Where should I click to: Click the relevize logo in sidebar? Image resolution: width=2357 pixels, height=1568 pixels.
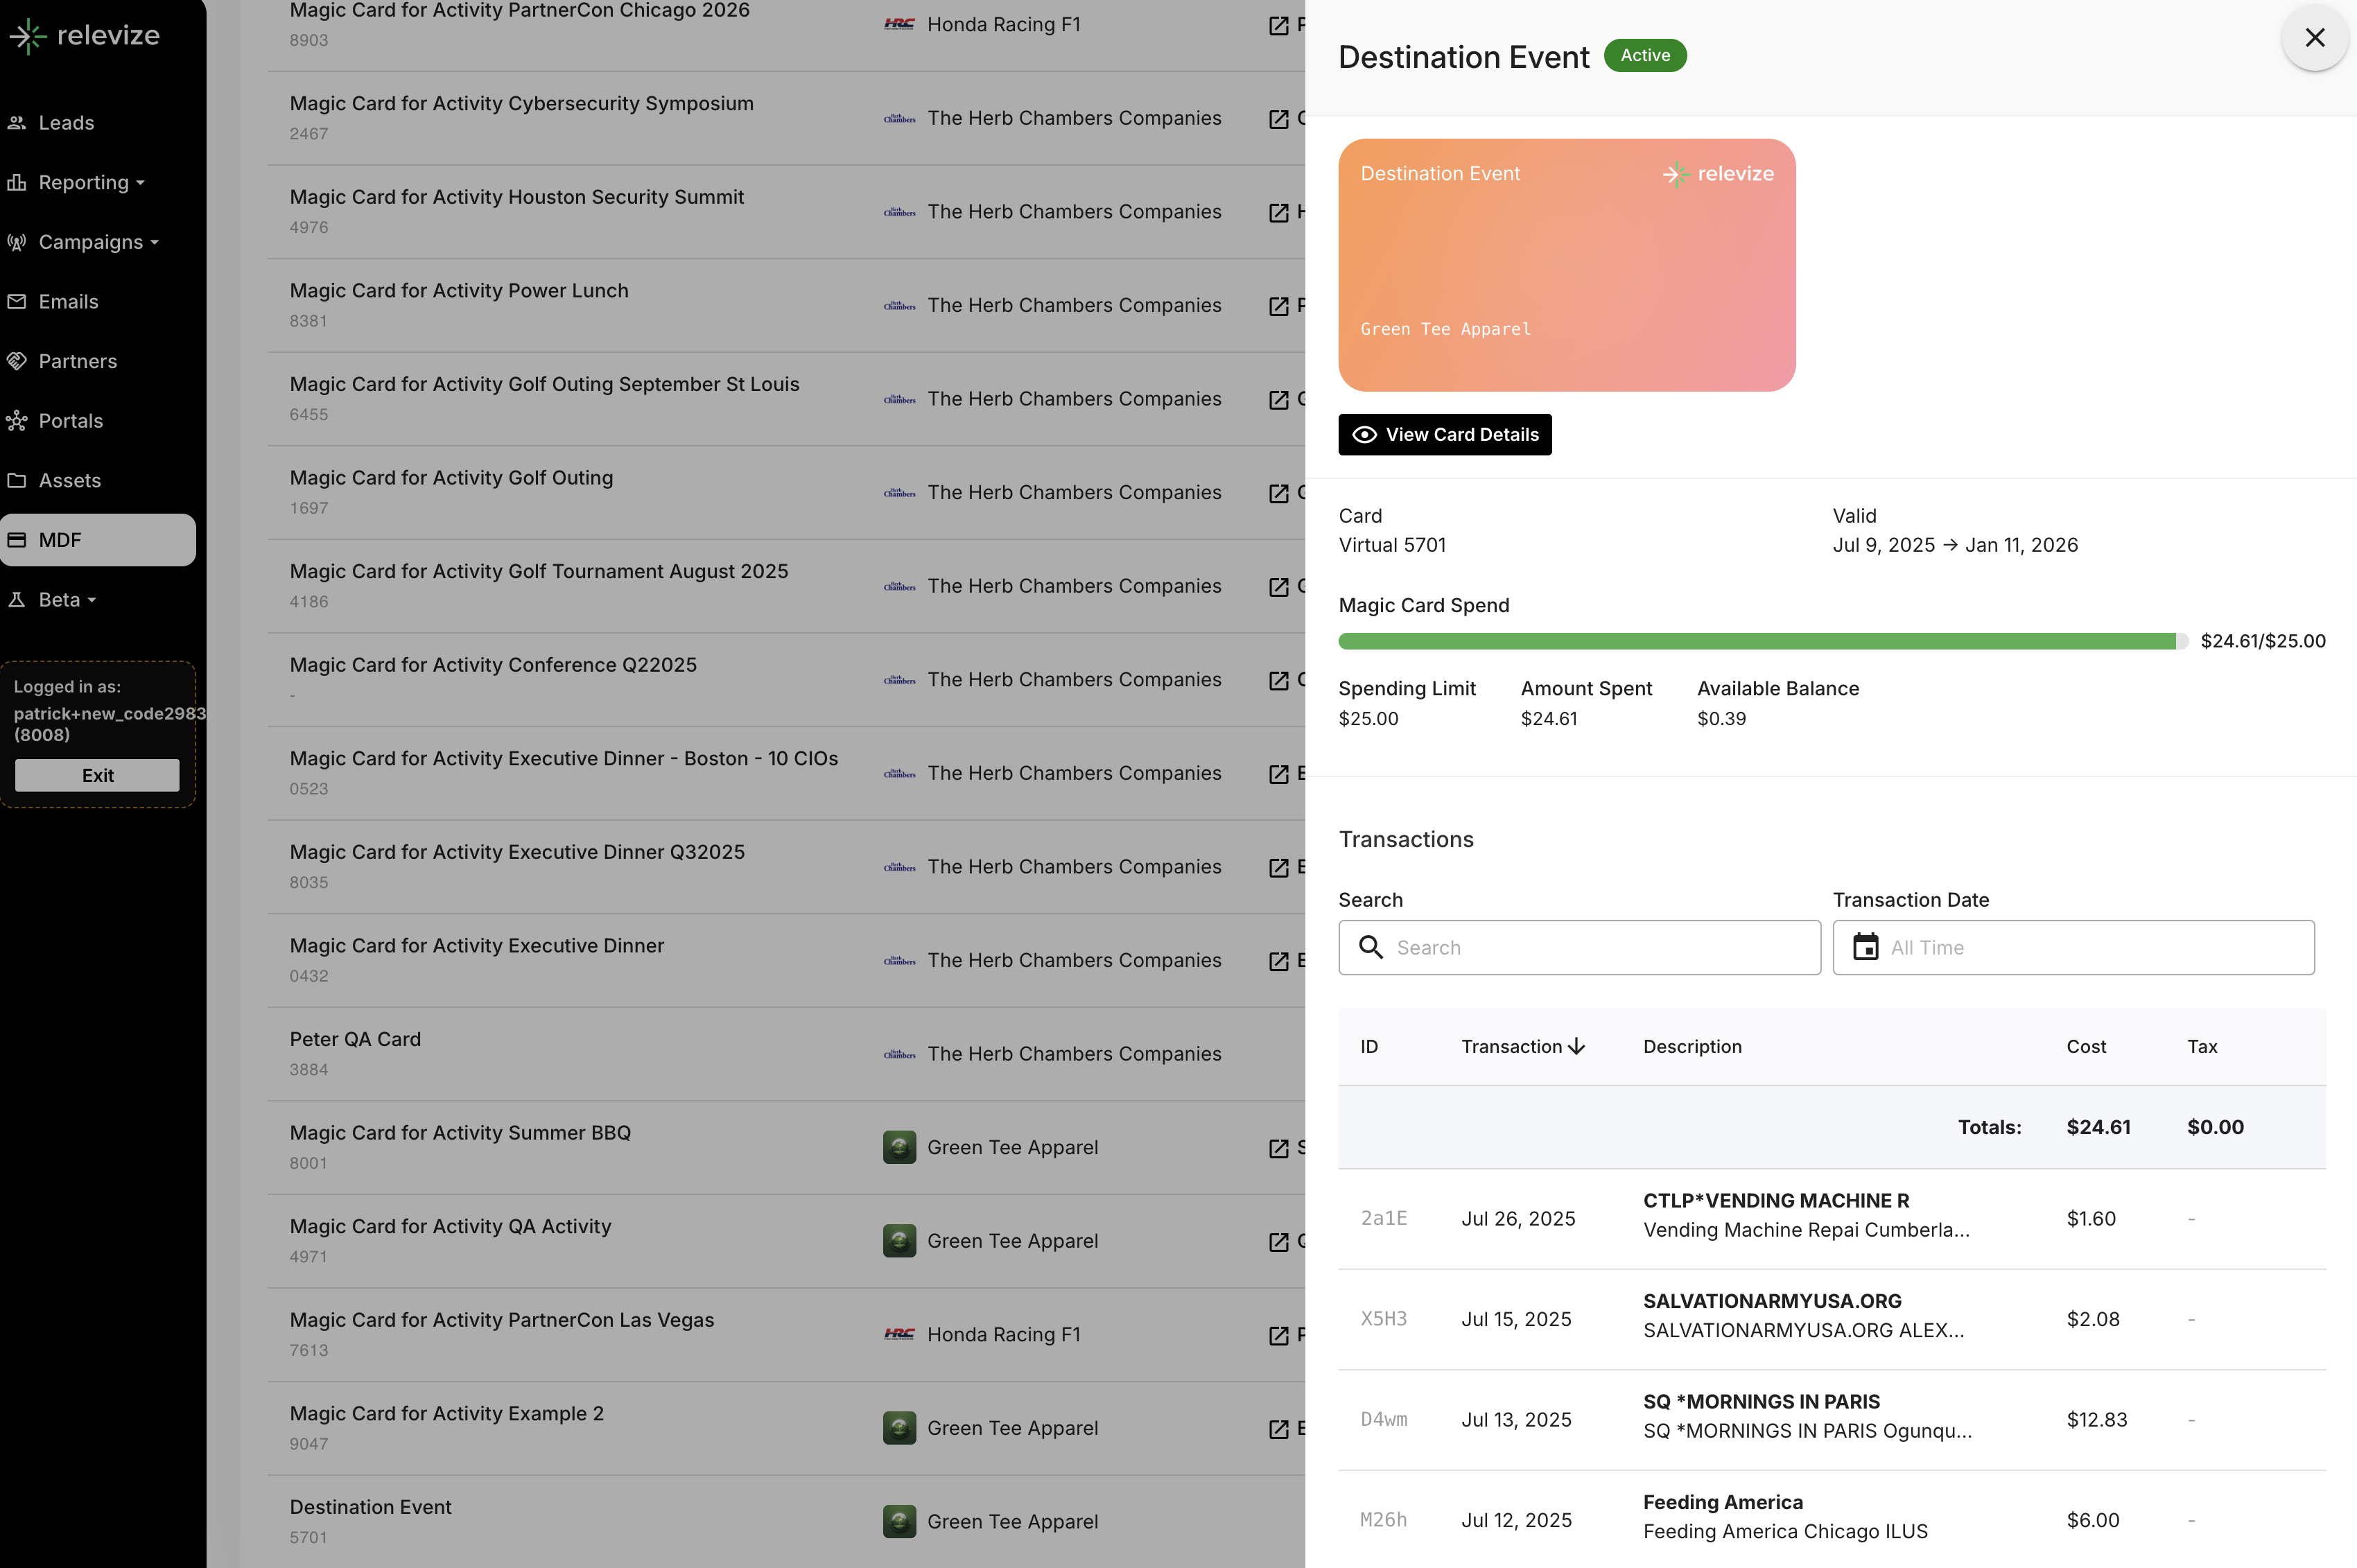(84, 36)
